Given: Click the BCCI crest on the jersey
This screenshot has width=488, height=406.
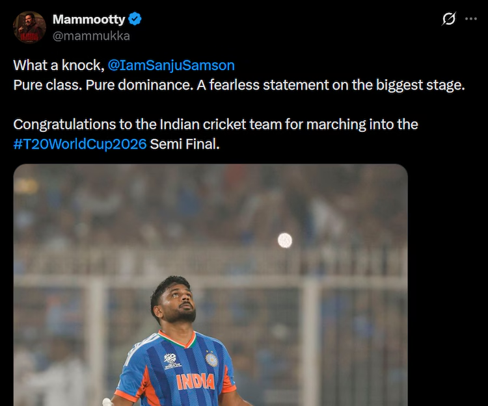Looking at the screenshot, I should [211, 359].
